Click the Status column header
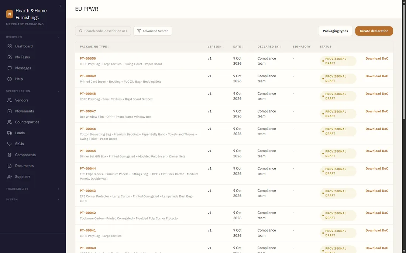Viewport: 406px width, 253px height. click(x=326, y=47)
